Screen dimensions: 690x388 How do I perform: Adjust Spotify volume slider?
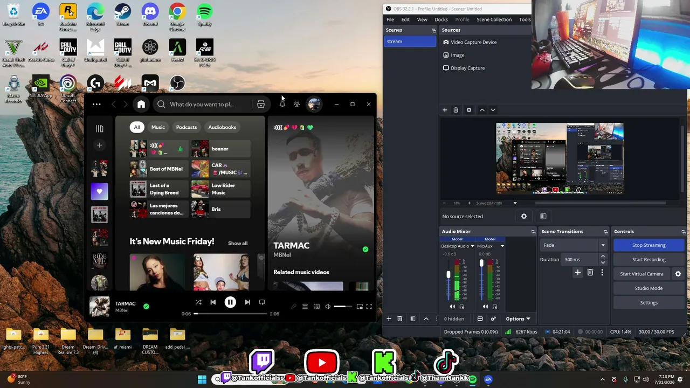[x=343, y=307]
